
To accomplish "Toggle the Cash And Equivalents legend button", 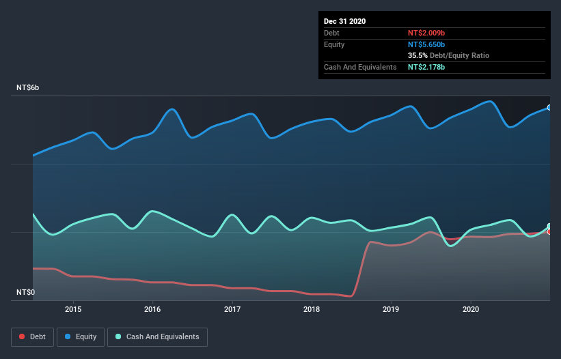I will pyautogui.click(x=157, y=337).
